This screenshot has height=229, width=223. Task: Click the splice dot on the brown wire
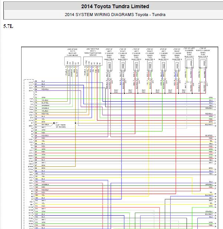(75, 123)
